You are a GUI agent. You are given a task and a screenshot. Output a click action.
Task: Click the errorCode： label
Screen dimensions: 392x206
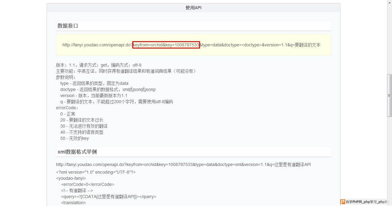click(x=67, y=108)
